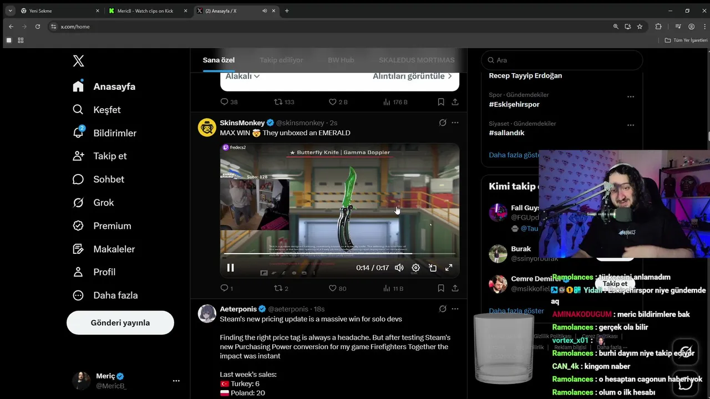
Task: Share the SkinsMonkey post
Action: pos(455,288)
